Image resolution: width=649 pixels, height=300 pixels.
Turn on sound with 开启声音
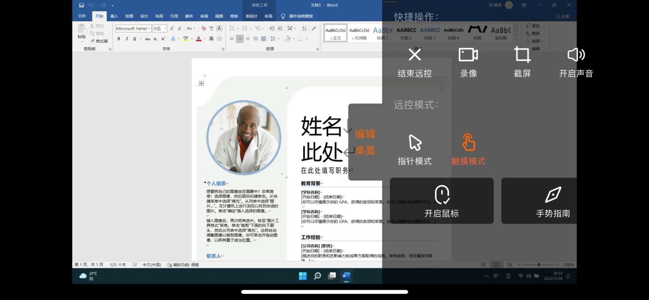[x=576, y=63]
